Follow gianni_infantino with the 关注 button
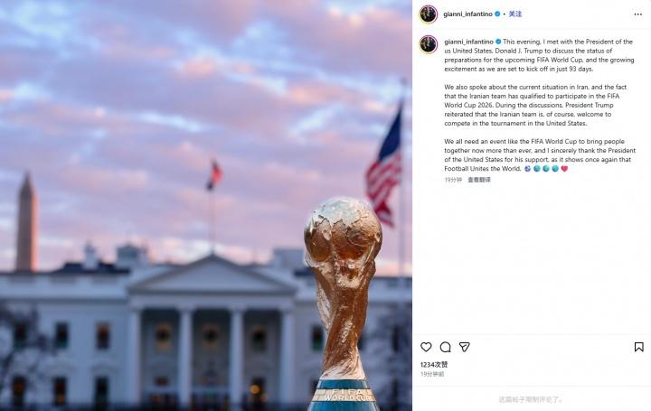Viewport: 651px width, 411px height. click(515, 14)
